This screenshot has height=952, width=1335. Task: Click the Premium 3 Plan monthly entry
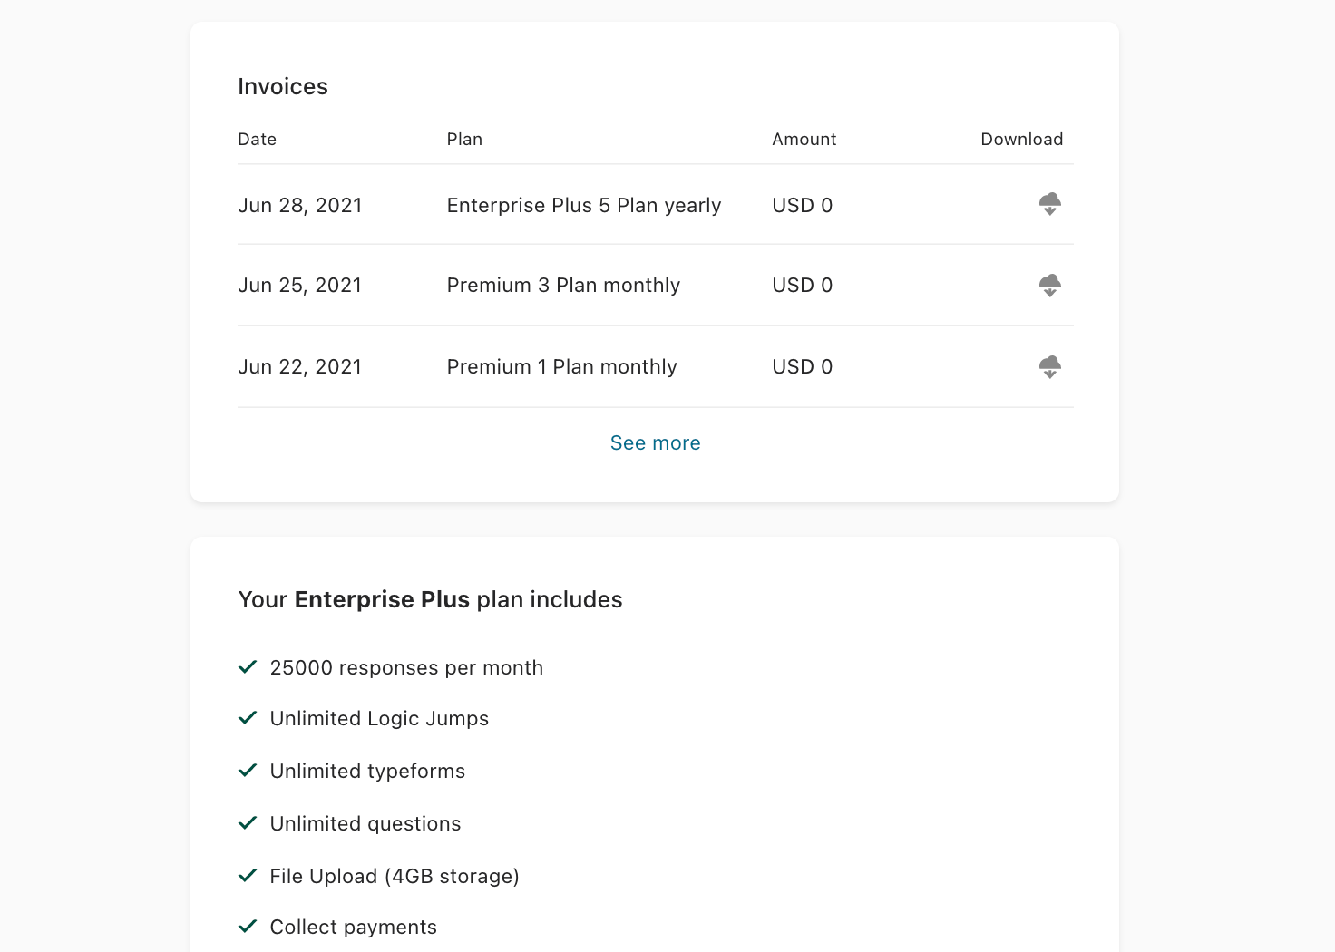point(564,285)
